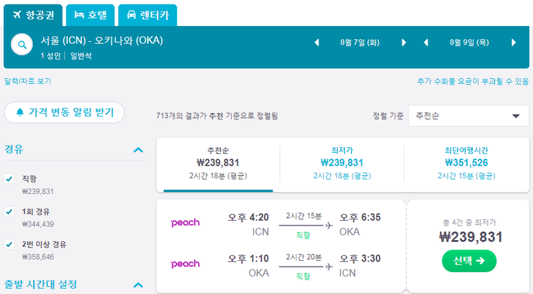Open the 달력/차트 보기 link

coord(27,81)
